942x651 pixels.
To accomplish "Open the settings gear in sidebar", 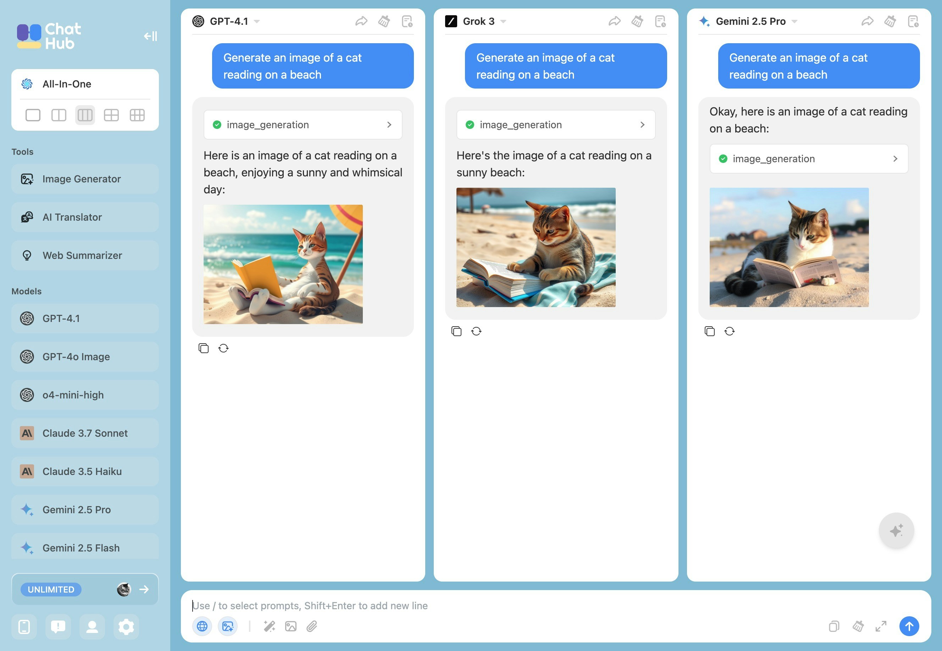I will click(x=126, y=627).
